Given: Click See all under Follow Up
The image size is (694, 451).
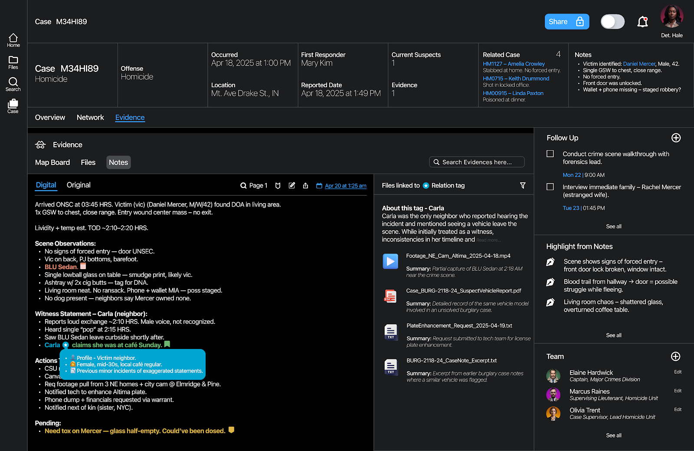Looking at the screenshot, I should (613, 227).
